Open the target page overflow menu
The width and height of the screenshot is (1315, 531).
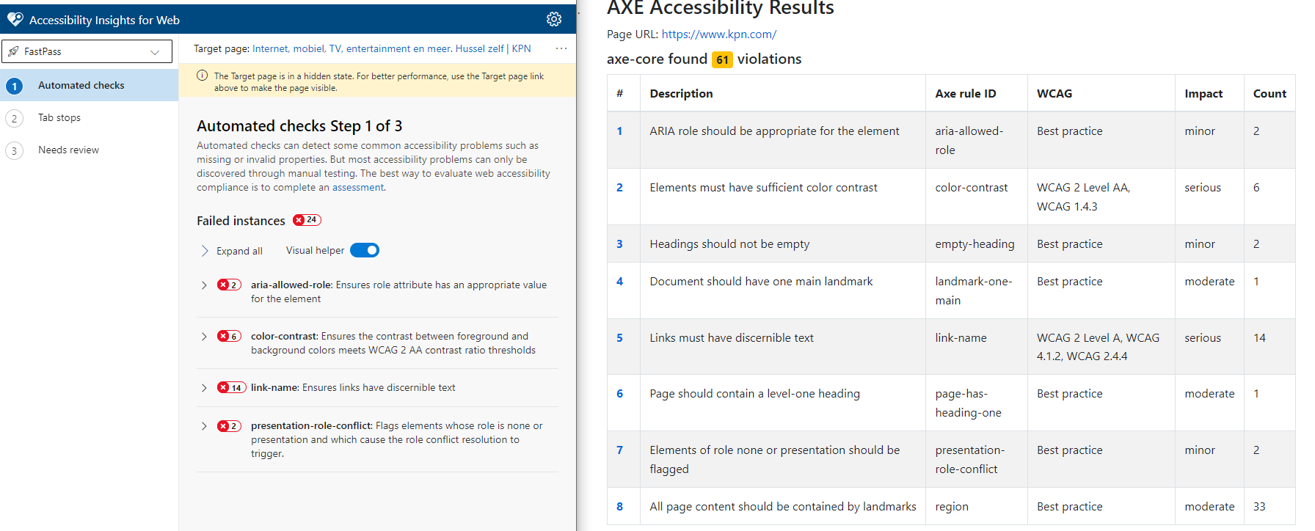(x=561, y=48)
